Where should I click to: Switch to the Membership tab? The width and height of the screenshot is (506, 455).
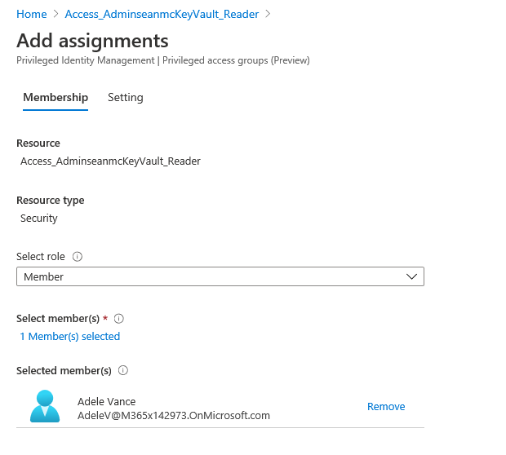click(x=55, y=98)
